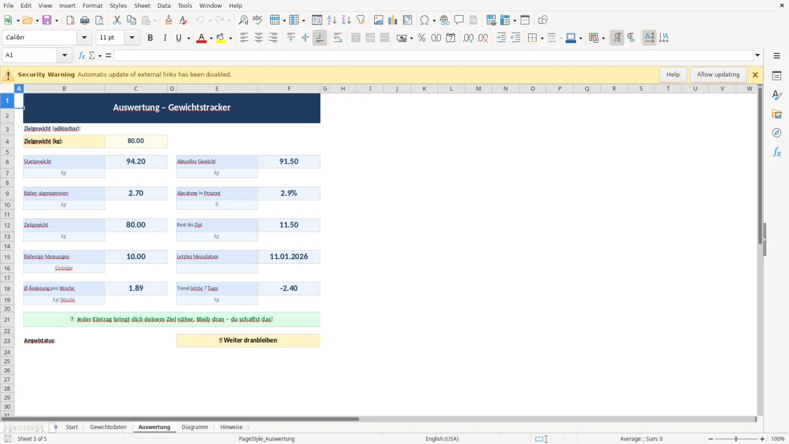Switch to Gewichtsdaten sheet tab
Image resolution: width=789 pixels, height=444 pixels.
coord(108,427)
